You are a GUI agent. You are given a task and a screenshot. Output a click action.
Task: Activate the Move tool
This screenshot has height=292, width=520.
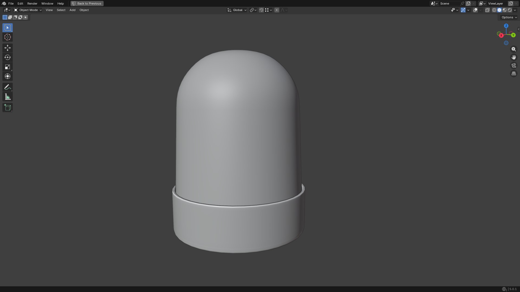click(8, 48)
